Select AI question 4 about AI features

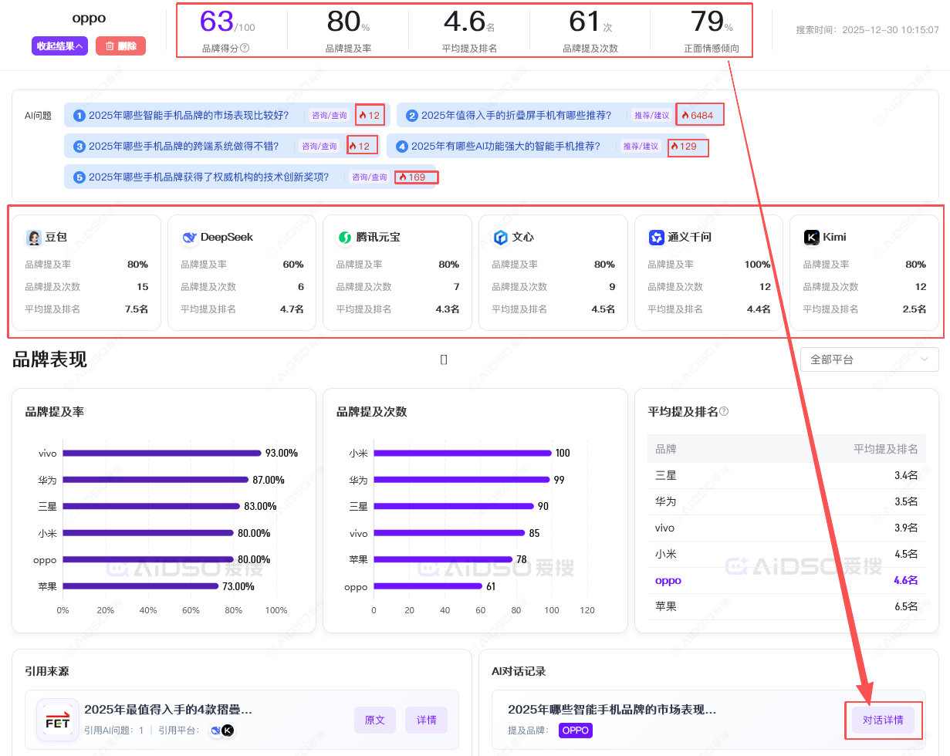505,146
